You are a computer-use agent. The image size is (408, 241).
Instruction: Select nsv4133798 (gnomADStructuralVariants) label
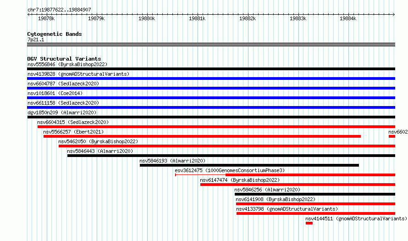tap(287, 209)
